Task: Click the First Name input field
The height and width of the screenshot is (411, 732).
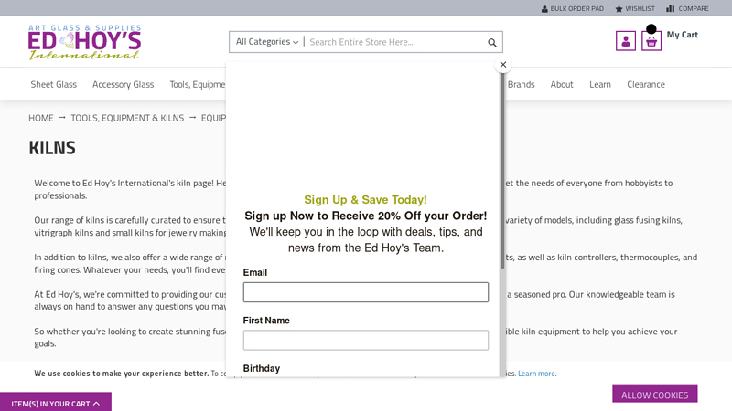Action: click(365, 340)
